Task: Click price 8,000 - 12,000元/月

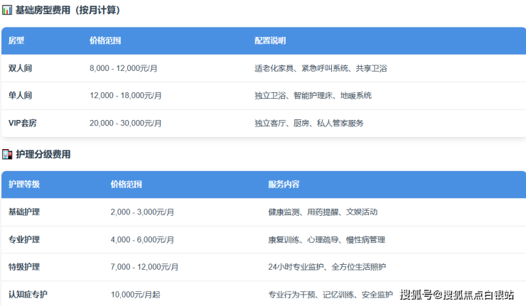Action: 124,68
